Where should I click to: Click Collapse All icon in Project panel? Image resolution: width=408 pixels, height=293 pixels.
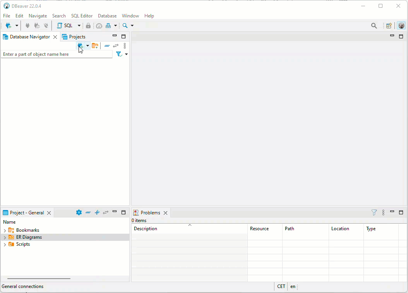(x=88, y=212)
